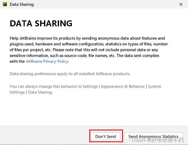Image resolution: width=188 pixels, height=145 pixels.
Task: Click the DATA SHARING bold heading
Action: [x=41, y=23]
